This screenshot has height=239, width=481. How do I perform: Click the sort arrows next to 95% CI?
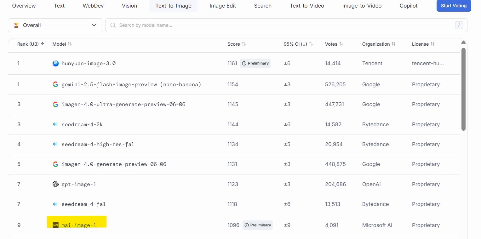[311, 44]
